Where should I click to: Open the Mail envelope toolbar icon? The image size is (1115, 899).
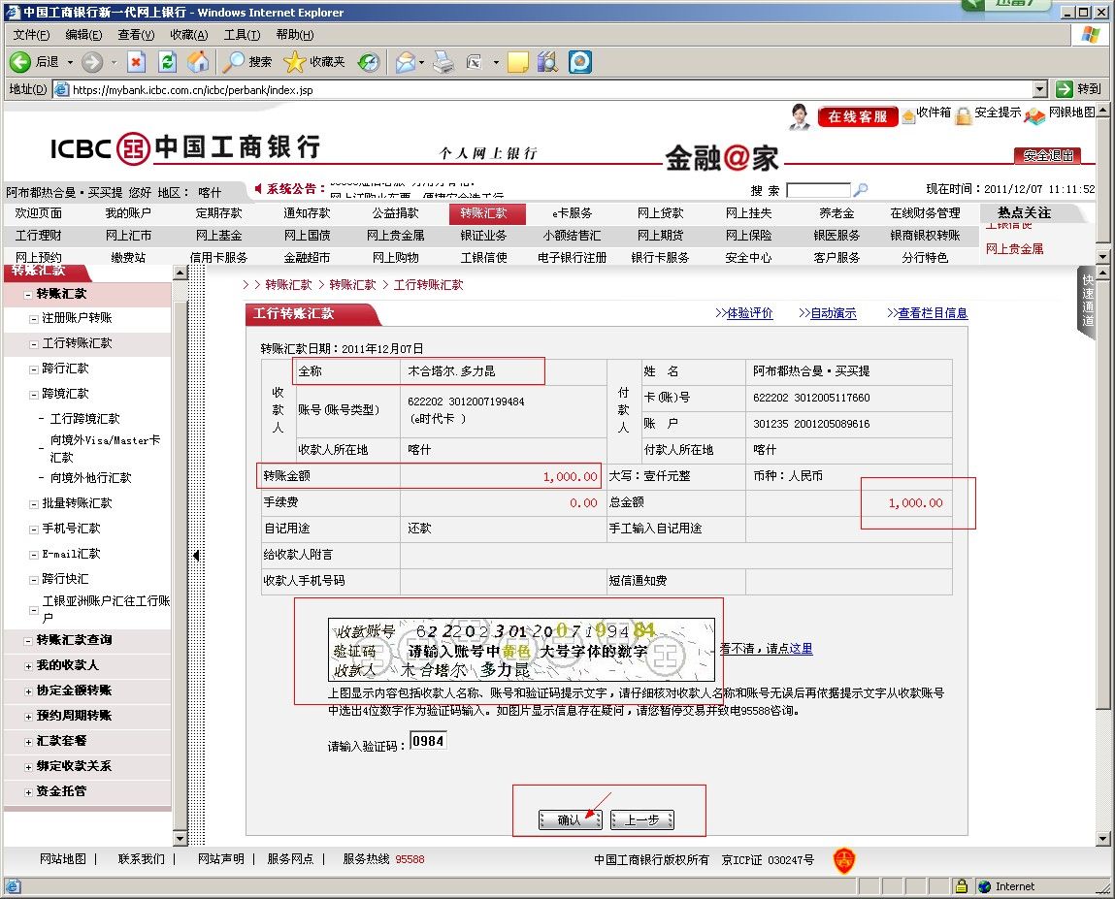(405, 62)
